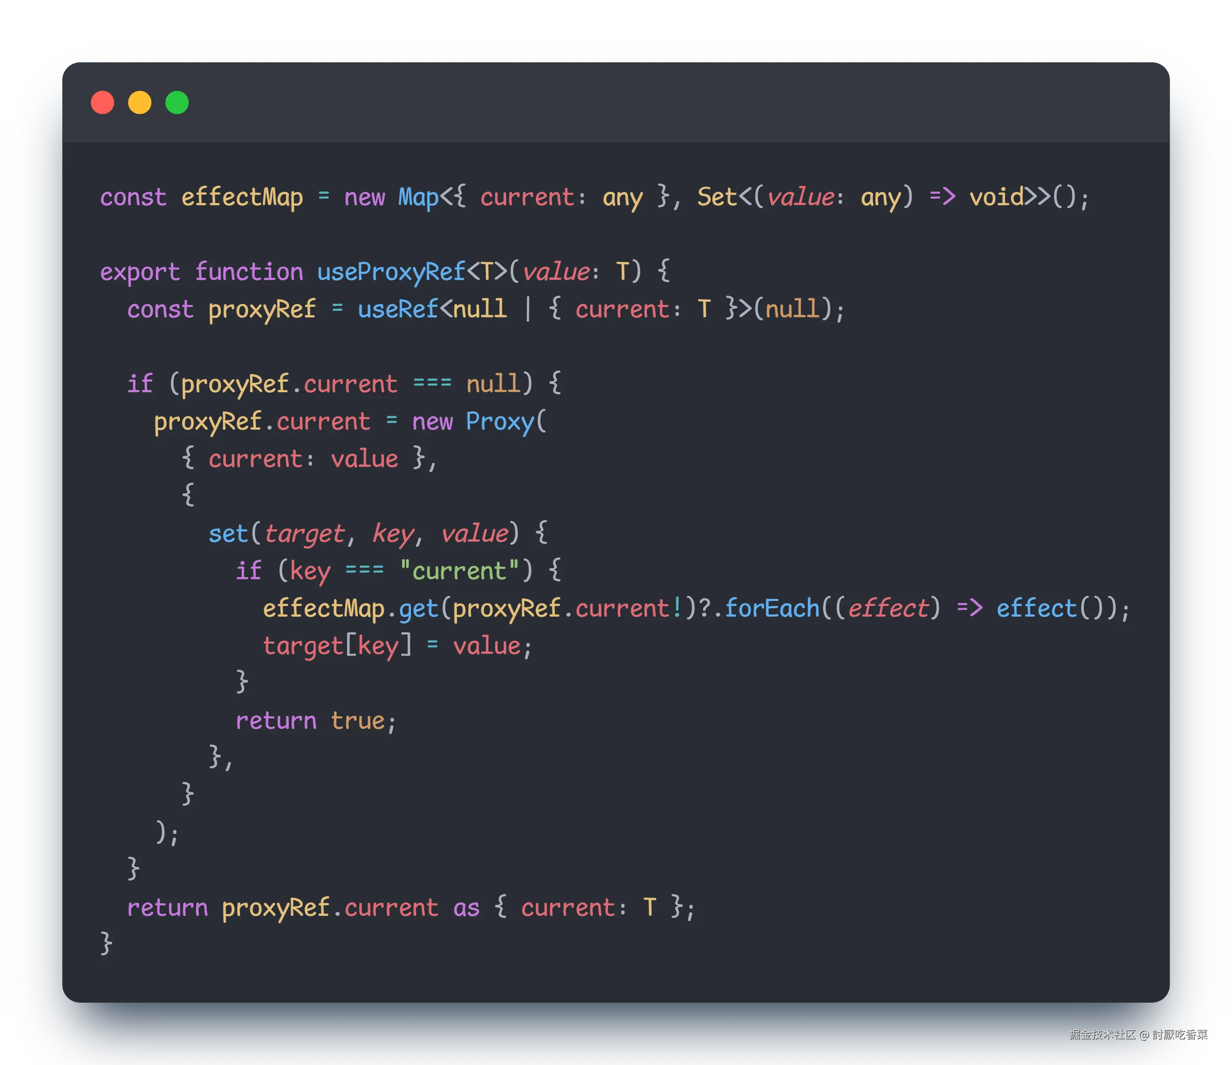Viewport: 1232px width, 1065px height.
Task: Click the yellow minimize dot
Action: [140, 102]
